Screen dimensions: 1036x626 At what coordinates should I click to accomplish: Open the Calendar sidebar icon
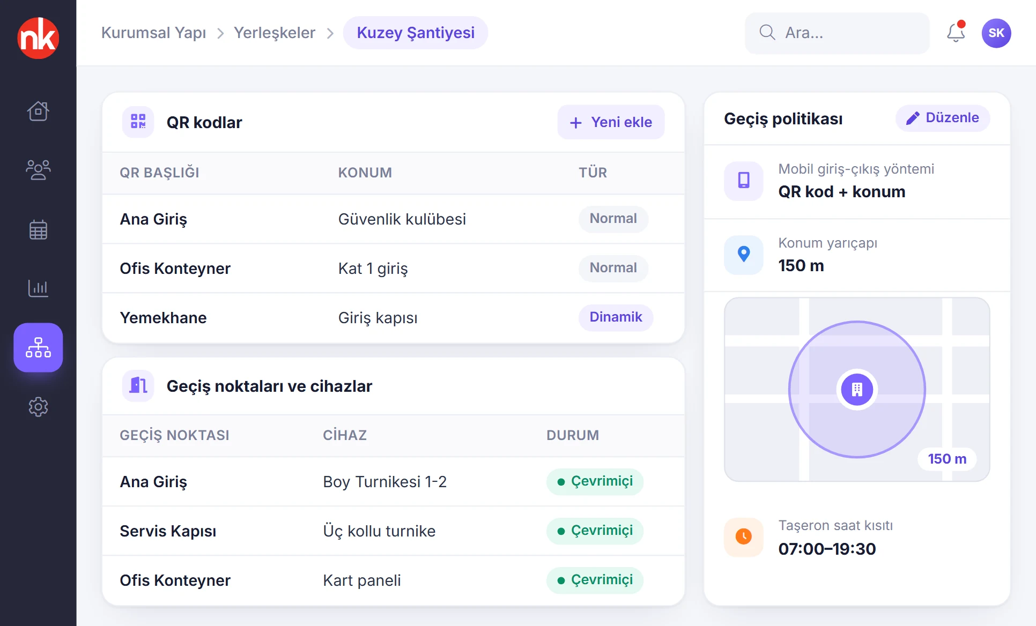point(38,229)
